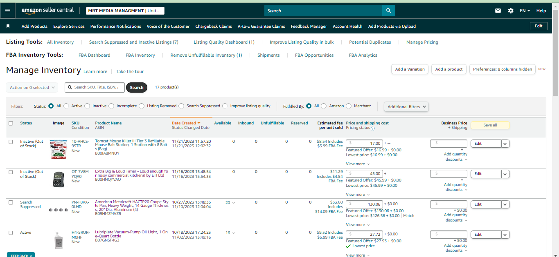Click the SKU, Title, ISBN search field
Image resolution: width=559 pixels, height=257 pixels.
[x=95, y=87]
